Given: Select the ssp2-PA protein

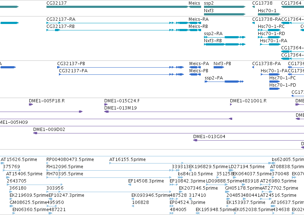Looking at the screenshot, I should [x=224, y=82].
